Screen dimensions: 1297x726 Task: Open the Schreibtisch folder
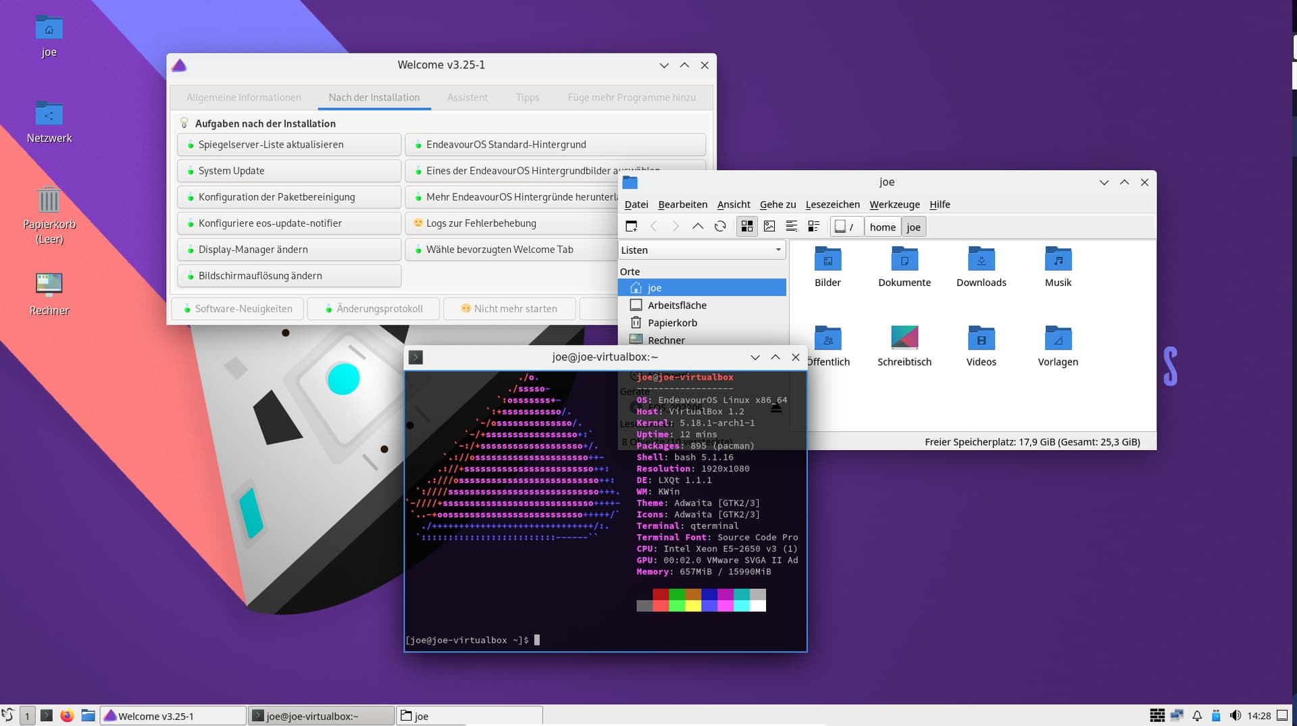[905, 346]
